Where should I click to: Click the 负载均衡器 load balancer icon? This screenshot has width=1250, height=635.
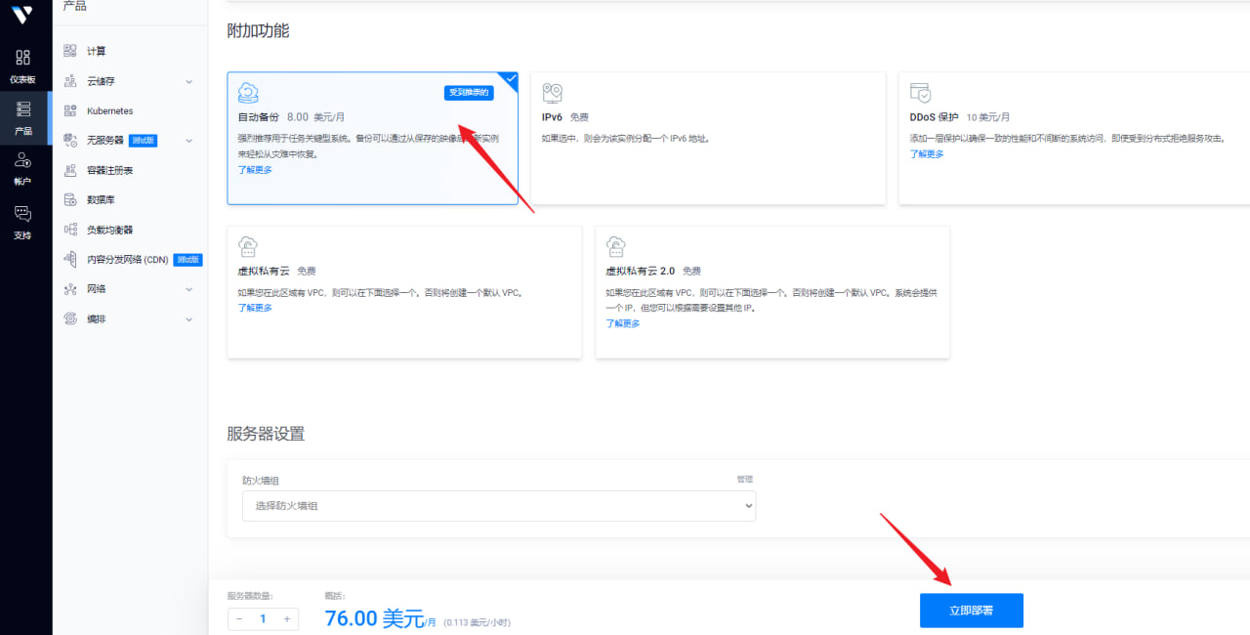[70, 230]
